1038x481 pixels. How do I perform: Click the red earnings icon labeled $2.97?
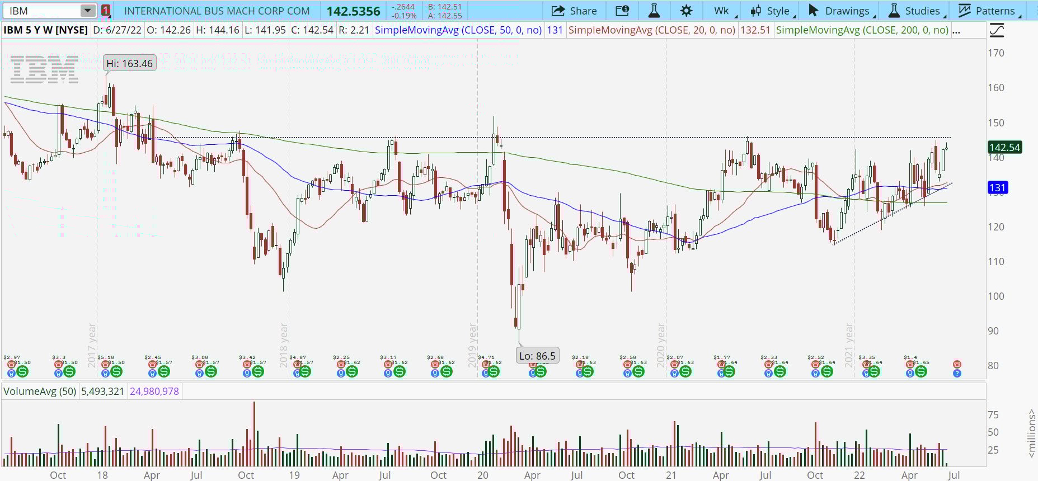click(11, 364)
